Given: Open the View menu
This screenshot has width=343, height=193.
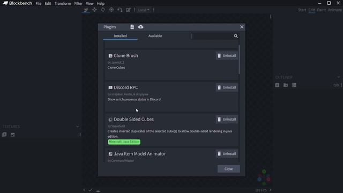Looking at the screenshot, I should pyautogui.click(x=90, y=4).
